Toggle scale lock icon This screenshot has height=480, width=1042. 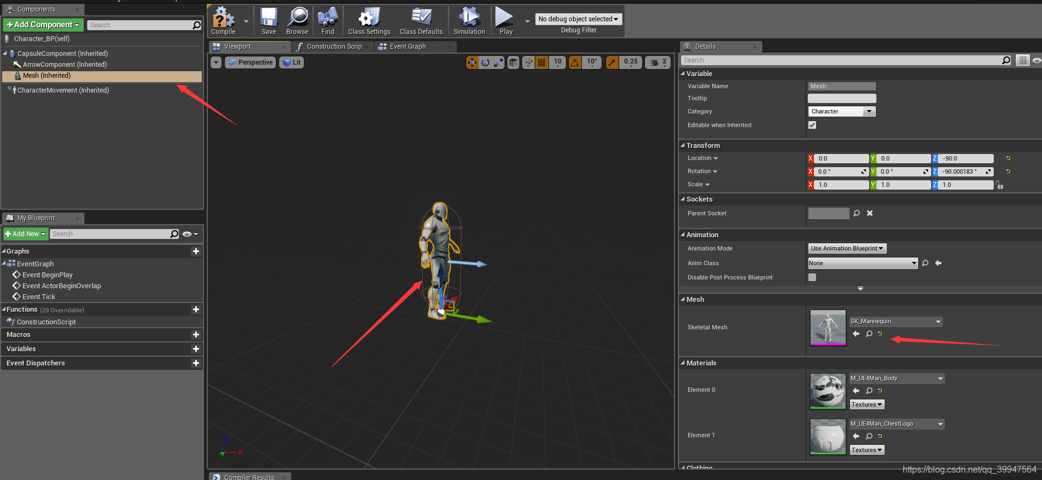pos(1000,185)
